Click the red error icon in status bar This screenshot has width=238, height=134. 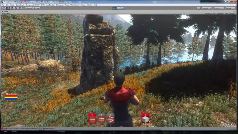point(2,128)
